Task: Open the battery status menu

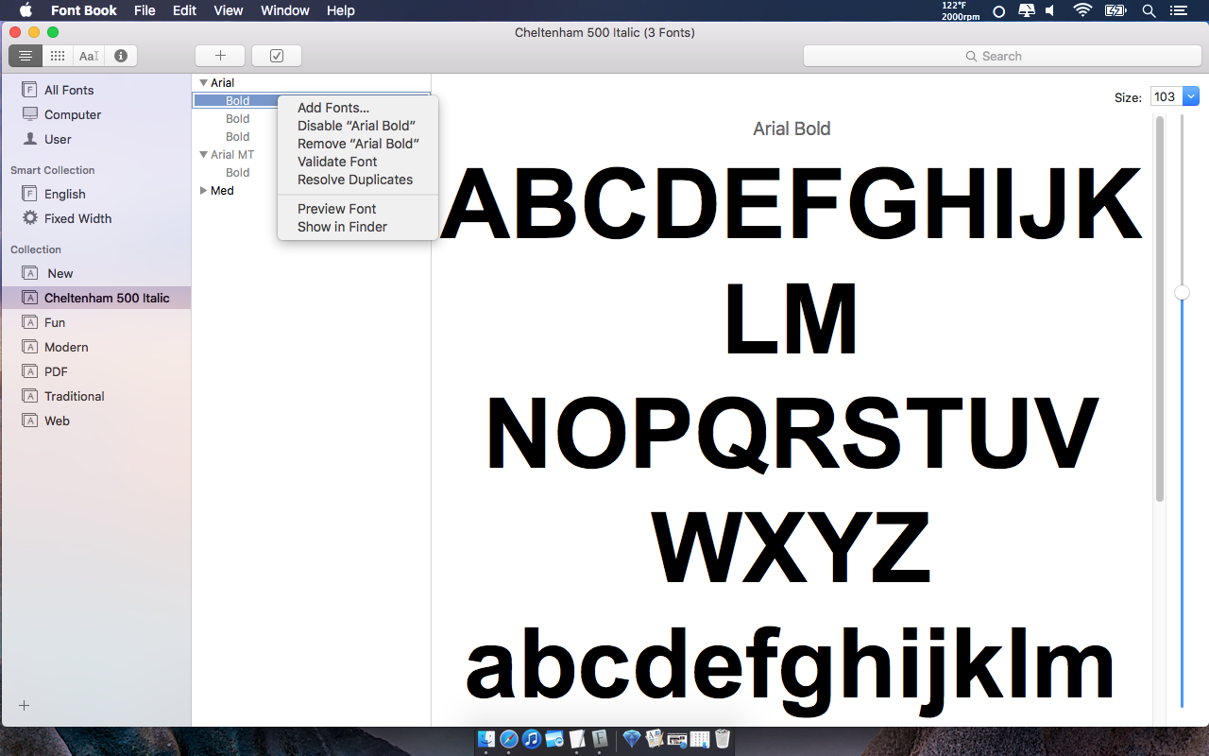Action: [1115, 10]
